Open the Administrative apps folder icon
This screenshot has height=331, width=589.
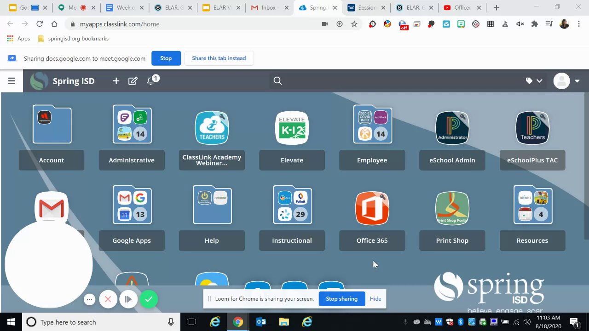click(x=132, y=124)
